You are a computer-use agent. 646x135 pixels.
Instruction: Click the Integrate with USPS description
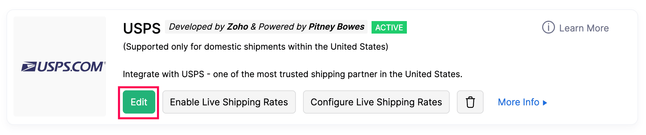coord(293,74)
